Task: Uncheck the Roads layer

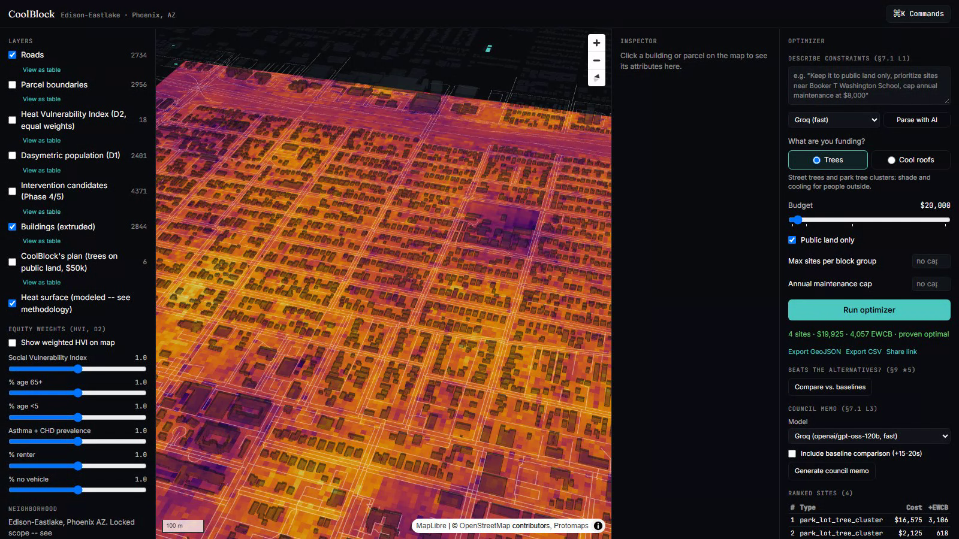Action: 12,54
